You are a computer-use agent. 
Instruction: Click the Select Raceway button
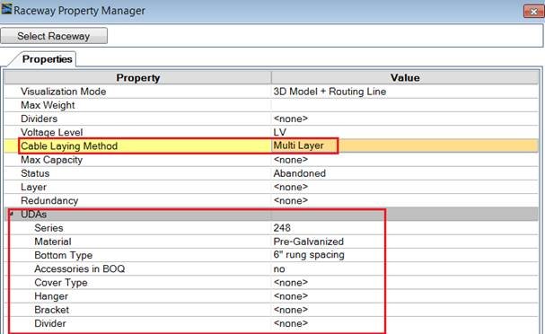[54, 36]
